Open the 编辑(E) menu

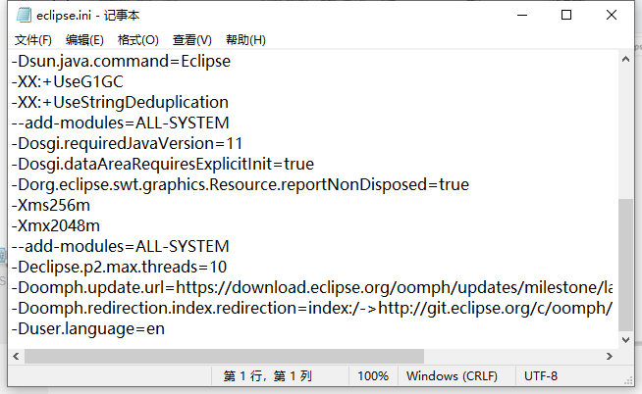[x=84, y=40]
